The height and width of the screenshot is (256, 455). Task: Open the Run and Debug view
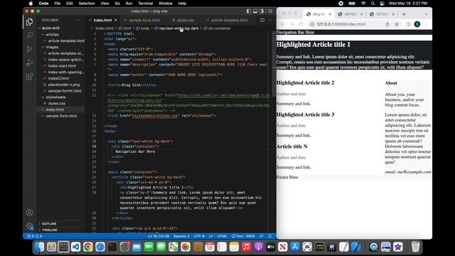[x=29, y=63]
